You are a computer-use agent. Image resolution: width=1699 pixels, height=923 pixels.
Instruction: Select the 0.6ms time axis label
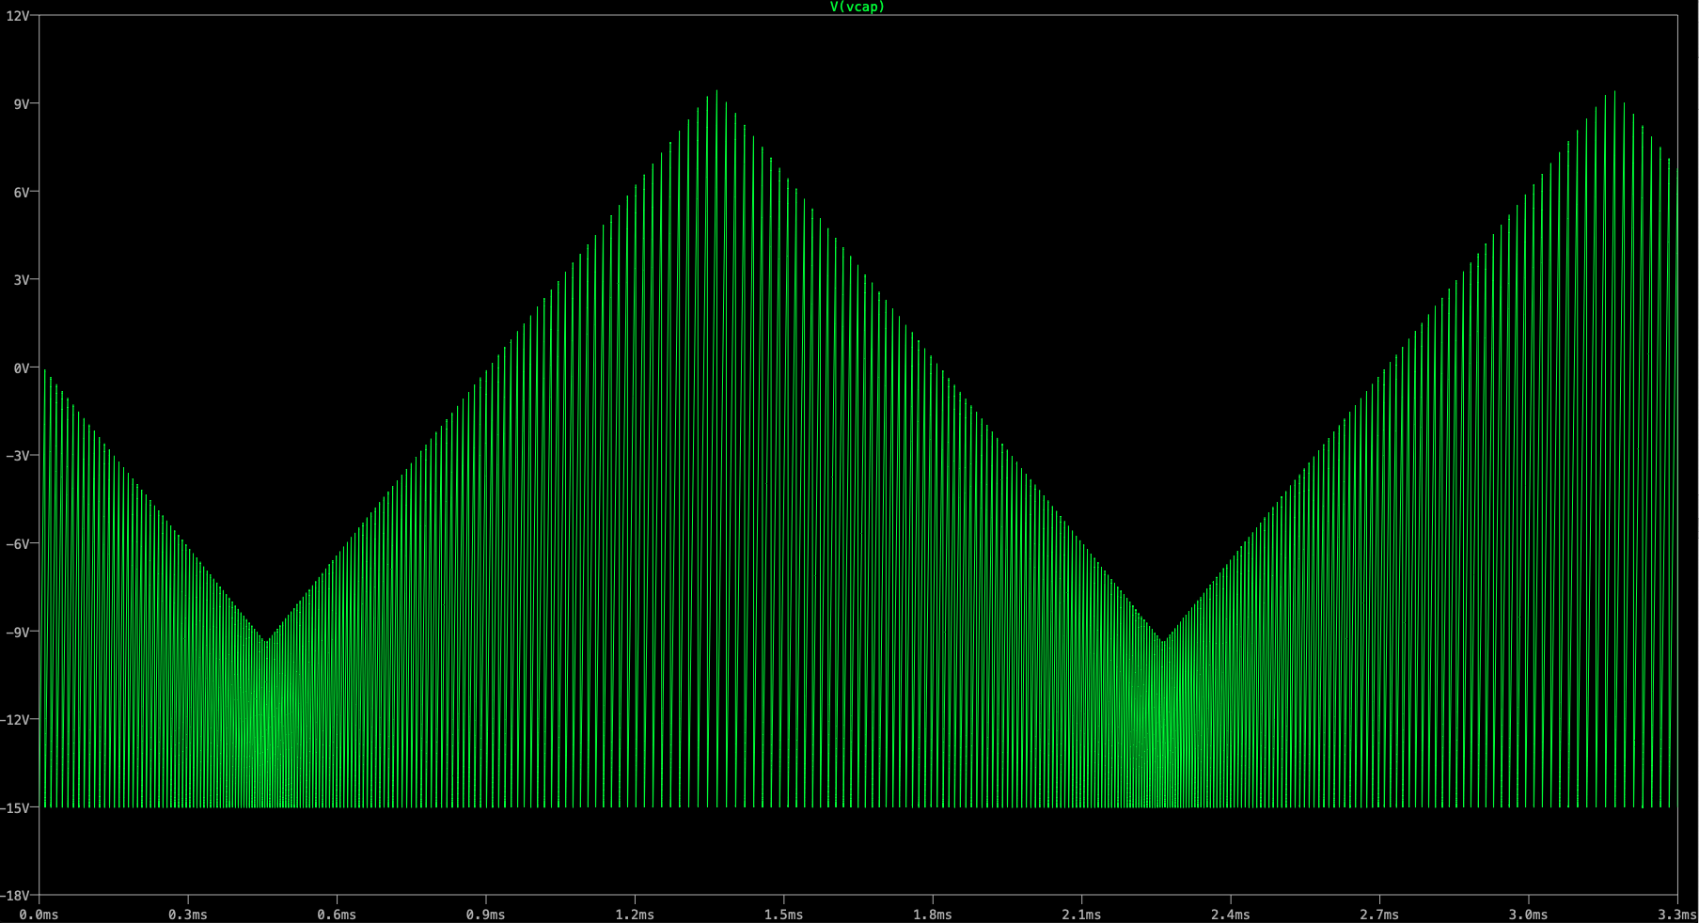337,915
